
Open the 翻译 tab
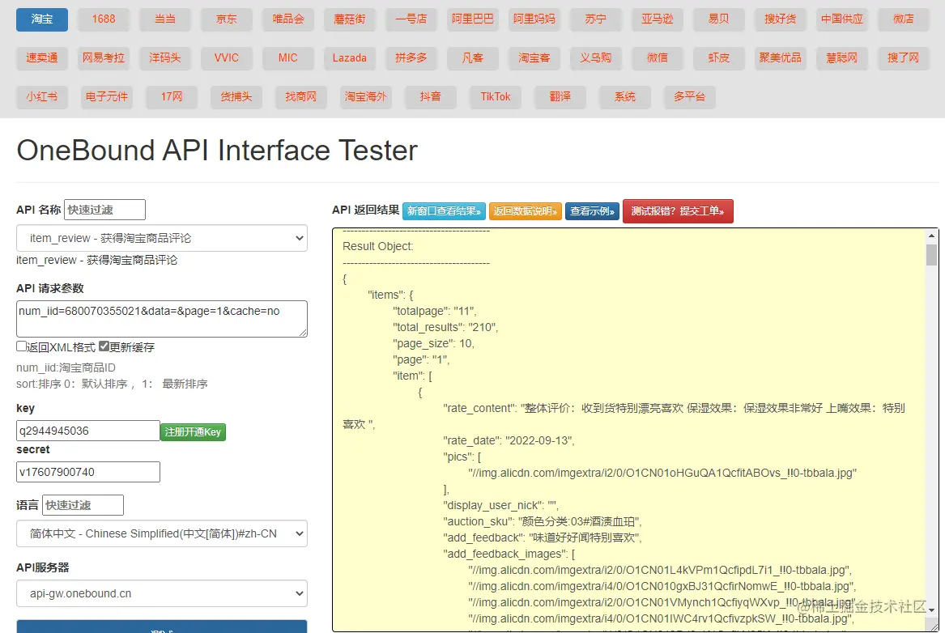(560, 96)
